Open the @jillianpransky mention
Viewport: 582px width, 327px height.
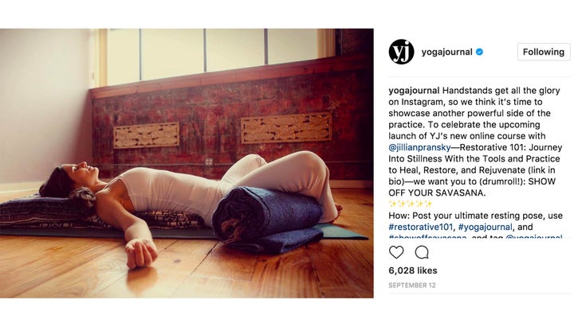tap(419, 147)
